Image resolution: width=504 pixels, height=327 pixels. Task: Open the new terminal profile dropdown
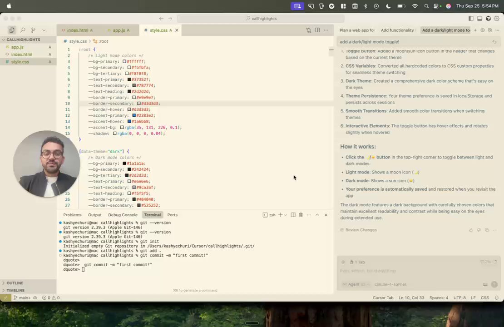pyautogui.click(x=286, y=215)
